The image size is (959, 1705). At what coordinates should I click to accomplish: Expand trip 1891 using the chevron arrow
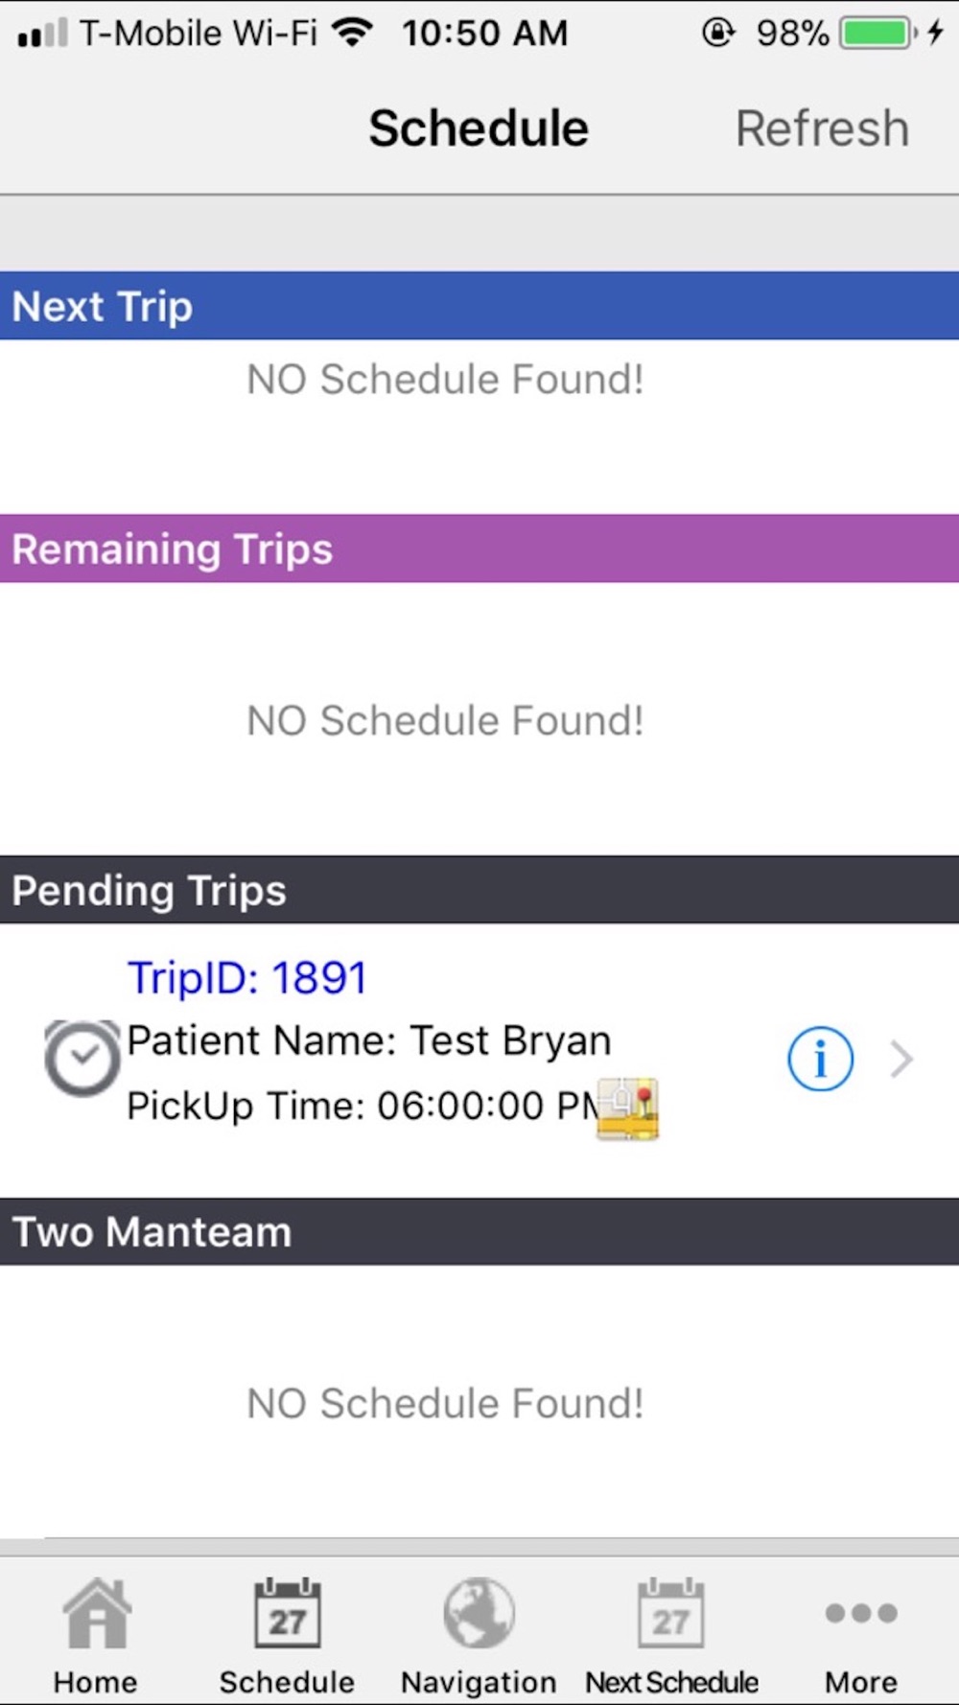901,1060
